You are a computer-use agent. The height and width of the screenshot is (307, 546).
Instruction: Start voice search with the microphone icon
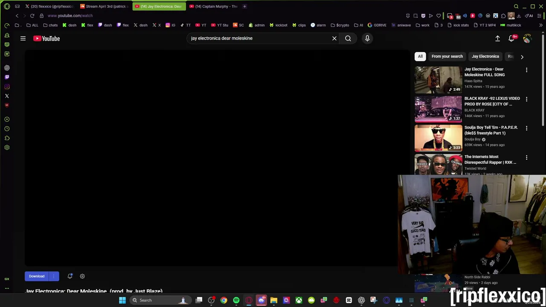tap(367, 38)
